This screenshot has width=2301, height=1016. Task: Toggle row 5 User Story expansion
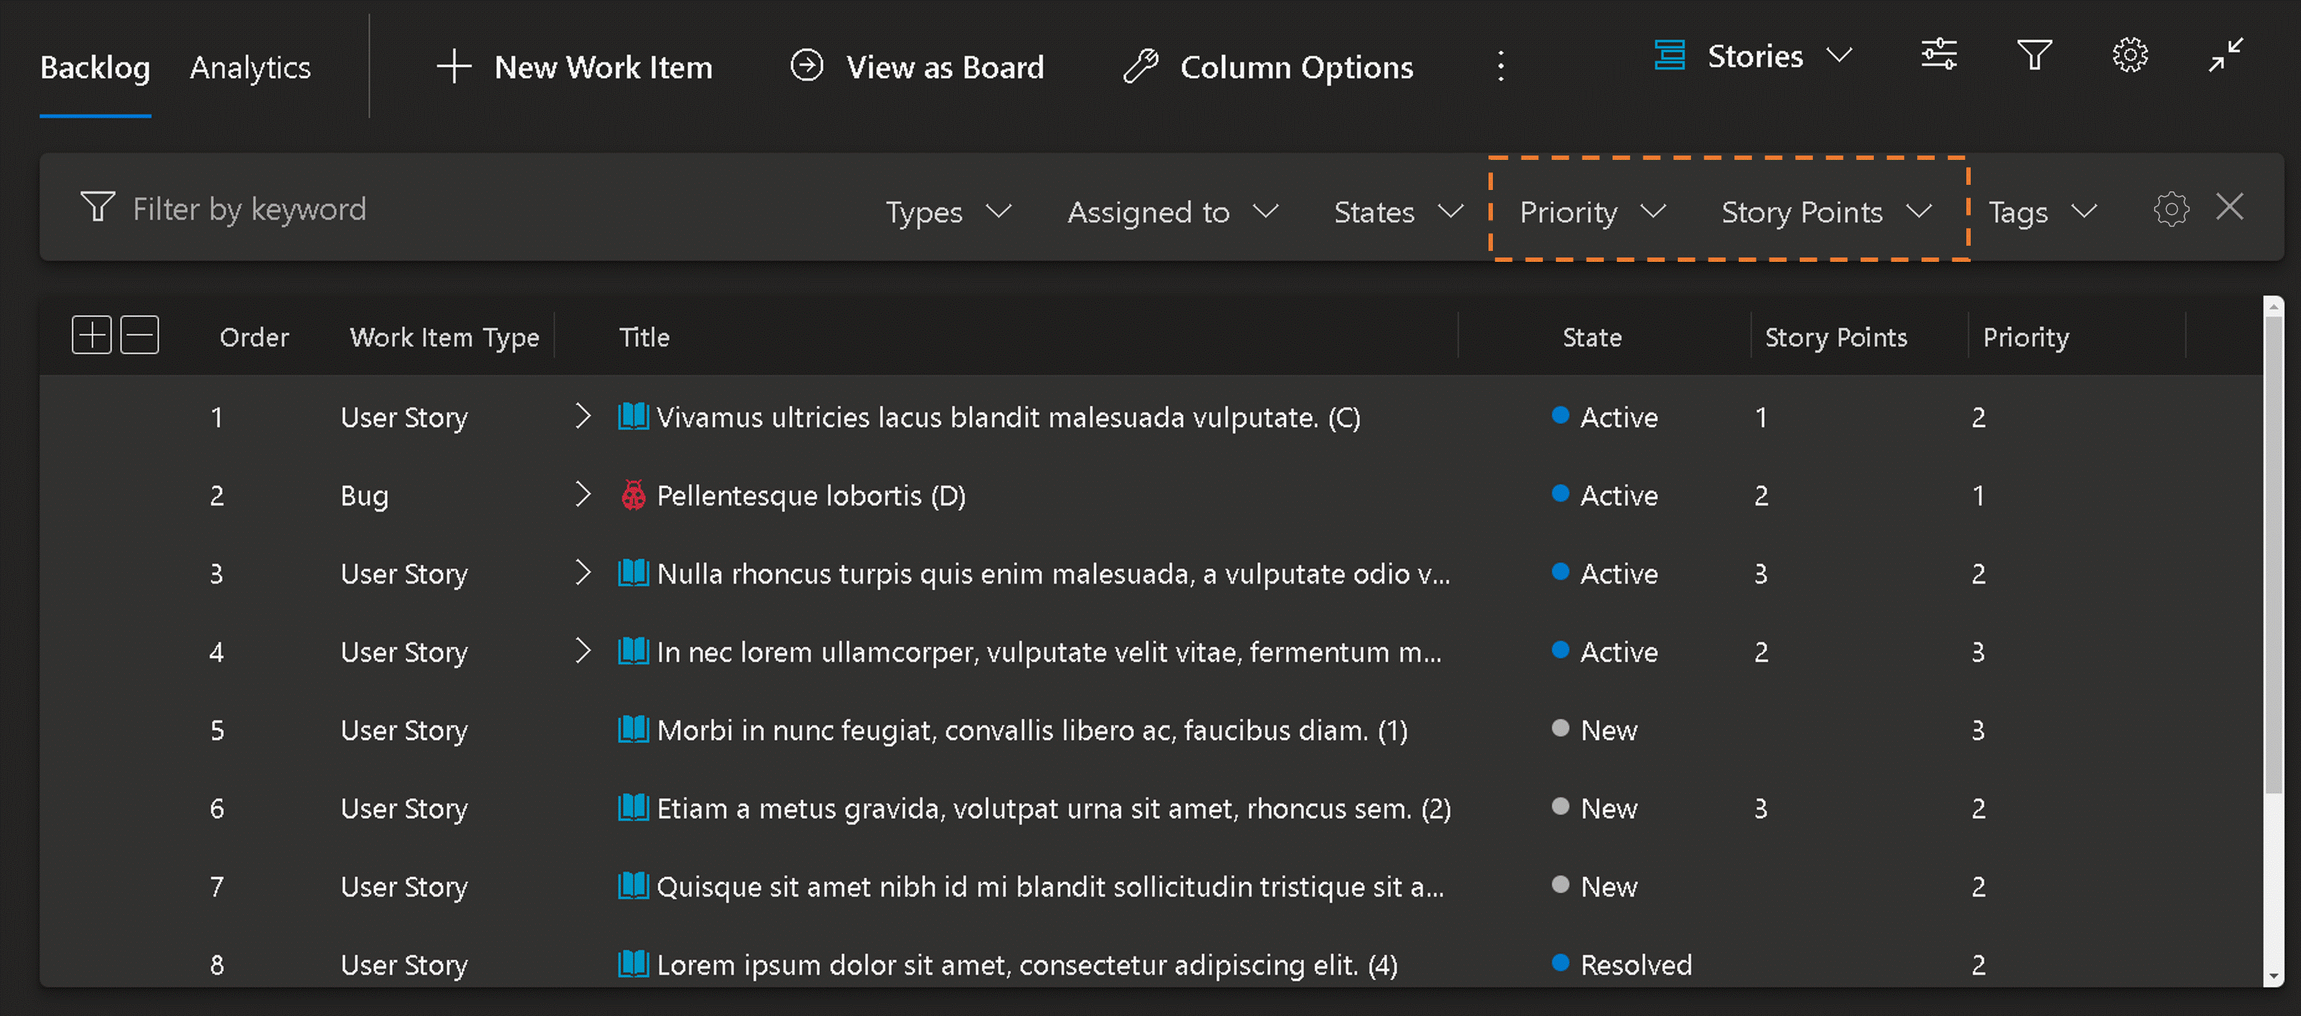[x=583, y=728]
